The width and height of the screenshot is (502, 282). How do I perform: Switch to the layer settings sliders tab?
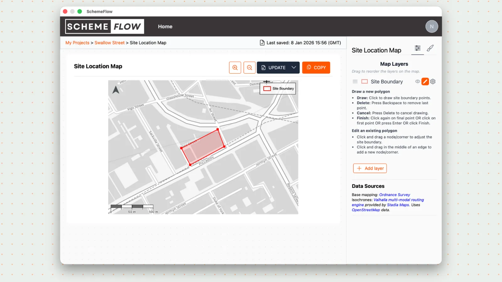pyautogui.click(x=418, y=48)
